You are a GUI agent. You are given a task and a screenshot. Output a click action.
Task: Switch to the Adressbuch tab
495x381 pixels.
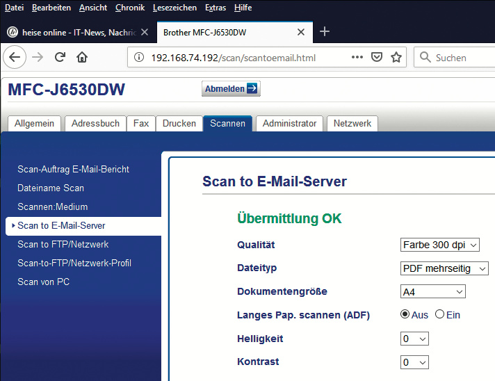coord(95,124)
